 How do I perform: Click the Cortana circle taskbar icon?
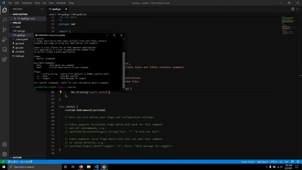tap(65, 167)
